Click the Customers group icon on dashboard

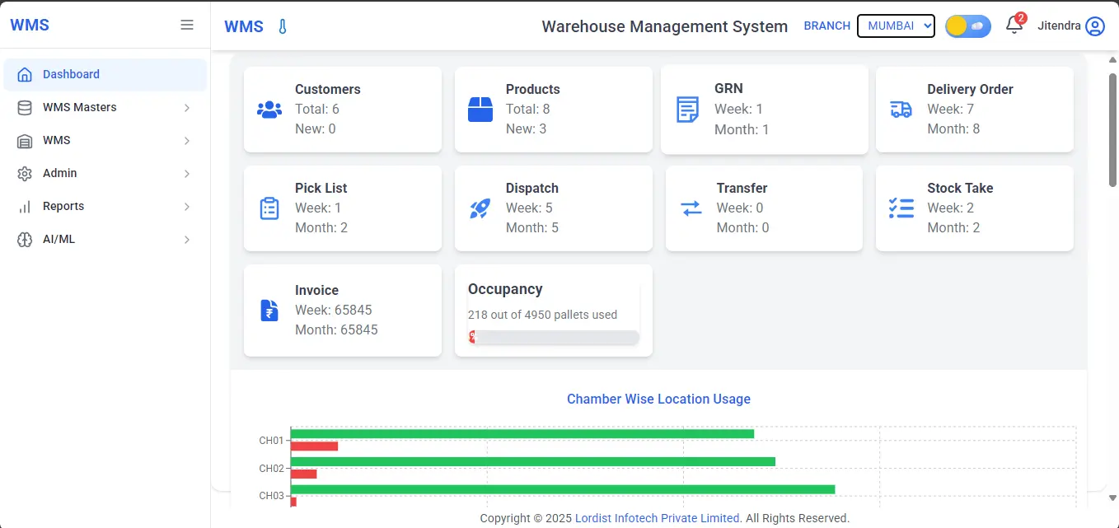(x=268, y=108)
